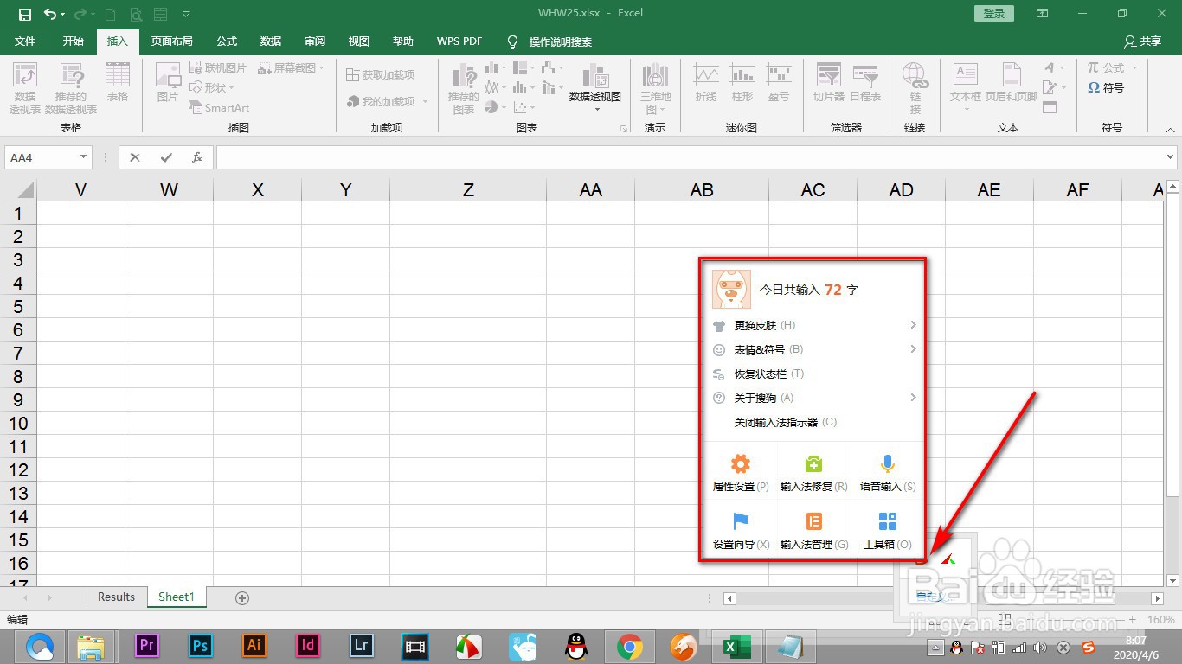Insert a picture using the 图片 icon

166,86
